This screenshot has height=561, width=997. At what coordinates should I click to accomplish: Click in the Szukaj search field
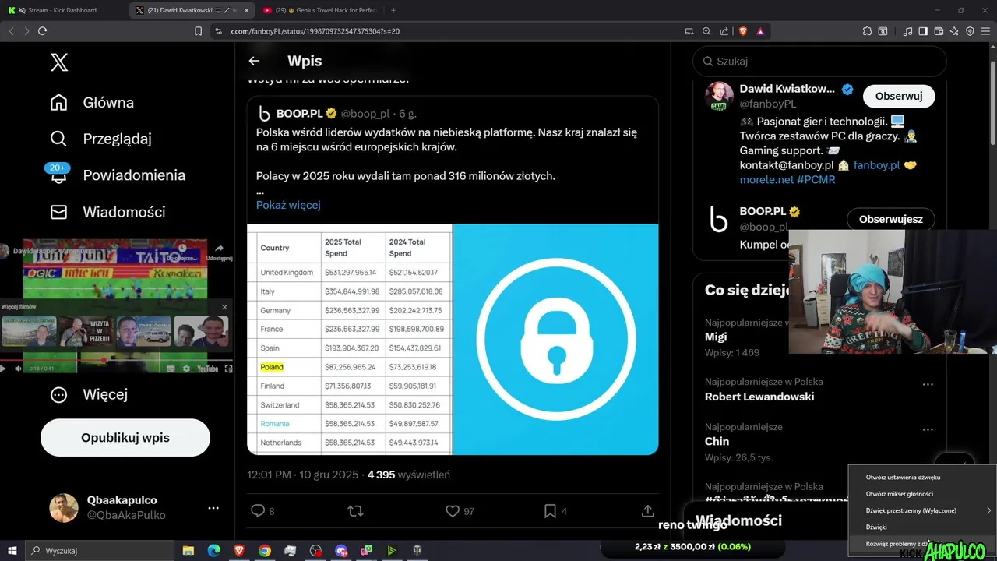point(819,61)
